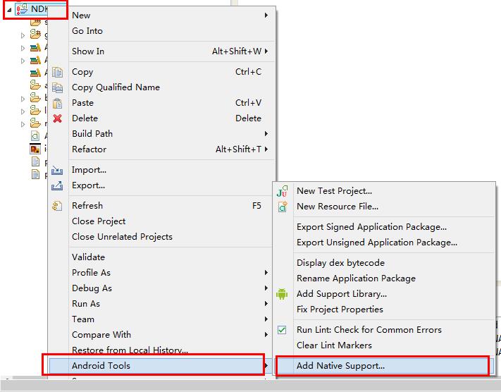Click the arrow beside Alt+Shift+W
The width and height of the screenshot is (501, 392).
coord(266,51)
